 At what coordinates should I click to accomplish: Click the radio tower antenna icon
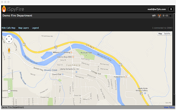(x=159, y=16)
